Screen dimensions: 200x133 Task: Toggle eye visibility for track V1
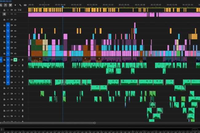15,53
